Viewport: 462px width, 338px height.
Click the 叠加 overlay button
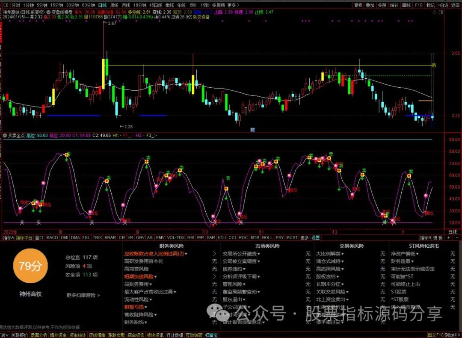(370, 5)
